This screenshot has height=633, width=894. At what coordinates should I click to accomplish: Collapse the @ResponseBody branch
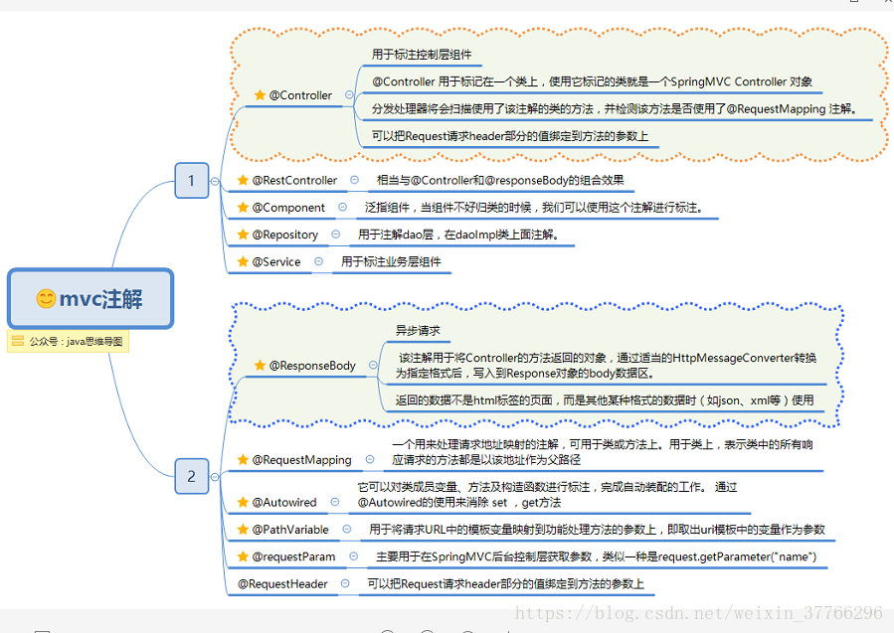tap(373, 366)
